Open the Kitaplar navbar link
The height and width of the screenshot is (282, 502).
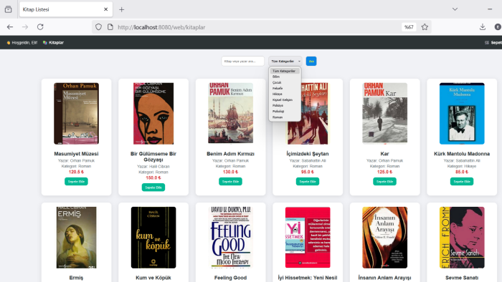click(x=54, y=42)
